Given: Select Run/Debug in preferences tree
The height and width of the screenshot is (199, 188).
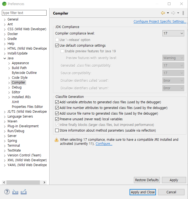Looking at the screenshot, I should pyautogui.click(x=16, y=131).
